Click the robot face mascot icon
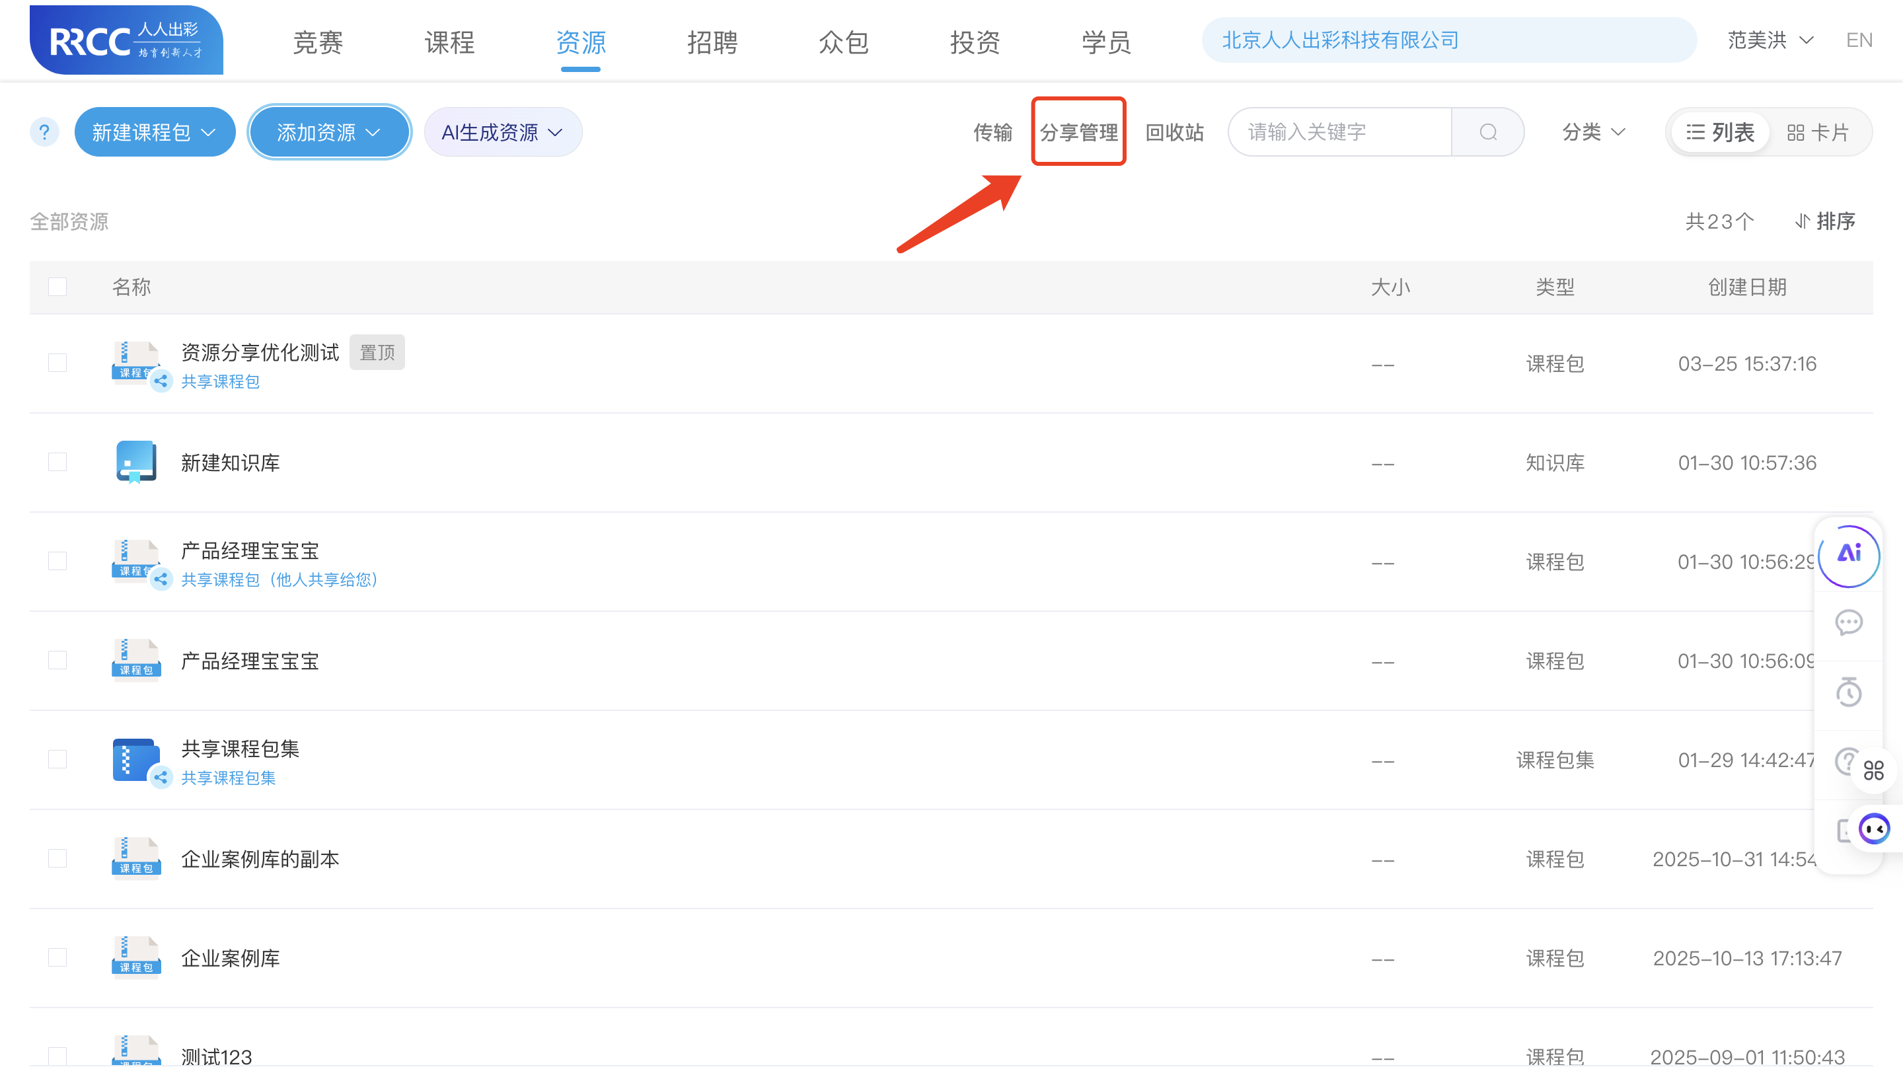 (1874, 829)
